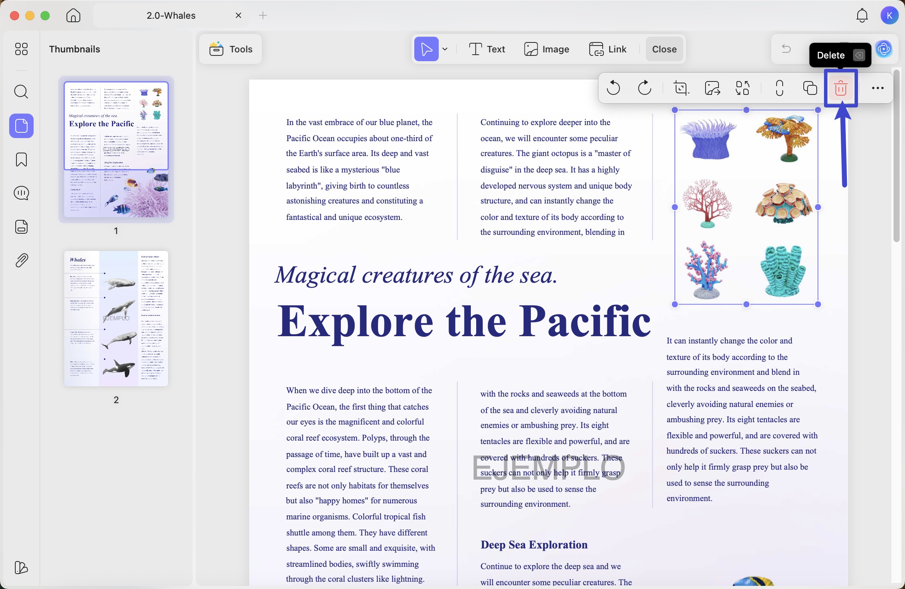Close the 2.0-Whales tab
Image resolution: width=905 pixels, height=589 pixels.
(238, 15)
